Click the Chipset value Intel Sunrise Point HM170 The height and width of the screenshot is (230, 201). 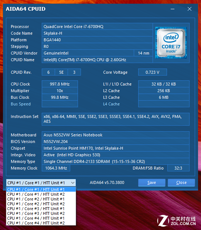[116, 148]
